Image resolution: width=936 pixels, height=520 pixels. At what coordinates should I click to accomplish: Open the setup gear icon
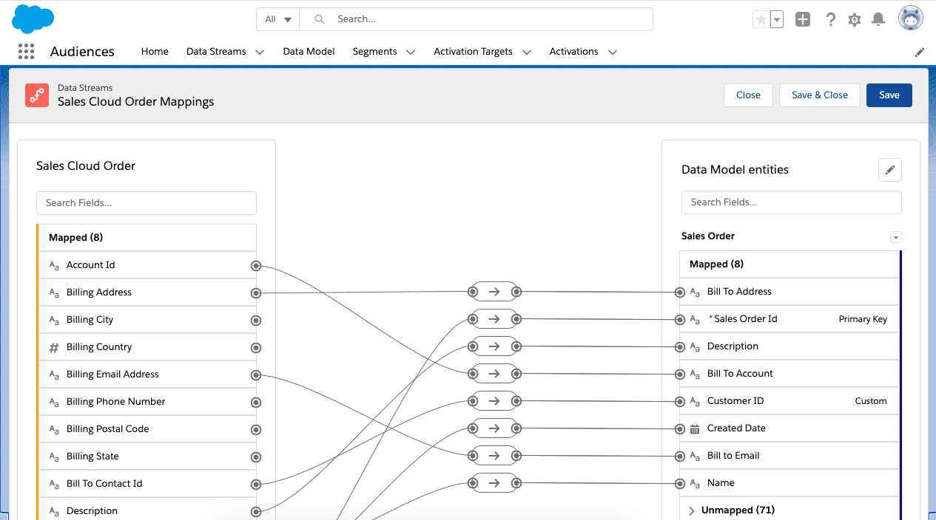[x=855, y=20]
